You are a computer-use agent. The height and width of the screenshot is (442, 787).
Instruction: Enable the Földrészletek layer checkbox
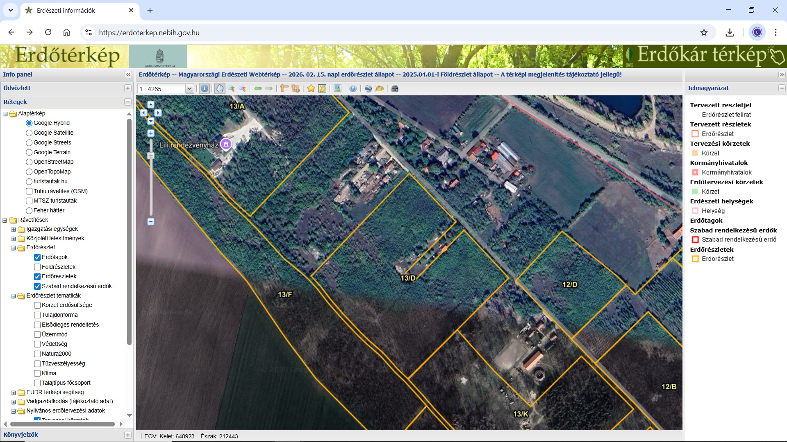pyautogui.click(x=37, y=267)
